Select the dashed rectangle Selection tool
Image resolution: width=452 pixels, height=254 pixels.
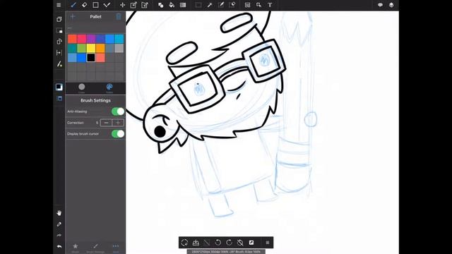click(198, 5)
